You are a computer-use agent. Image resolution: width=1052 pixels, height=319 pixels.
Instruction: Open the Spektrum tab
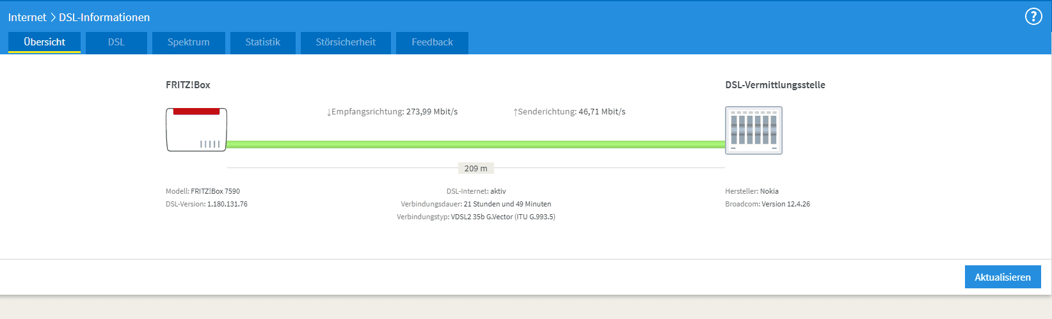(189, 43)
